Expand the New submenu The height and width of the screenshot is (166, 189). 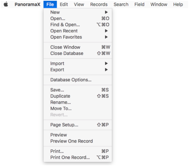coord(78,12)
